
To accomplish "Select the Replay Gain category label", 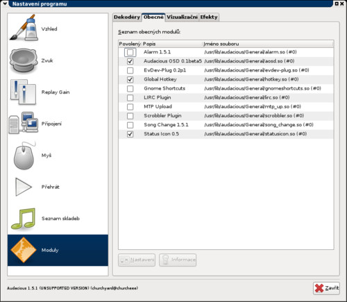I will (56, 92).
